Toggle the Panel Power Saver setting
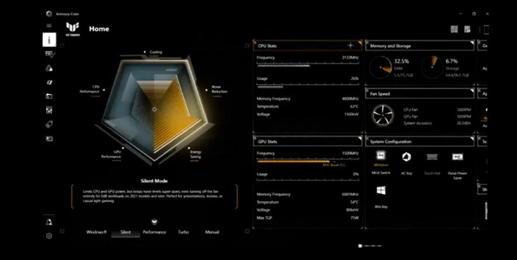The width and height of the screenshot is (517, 260). tap(457, 157)
